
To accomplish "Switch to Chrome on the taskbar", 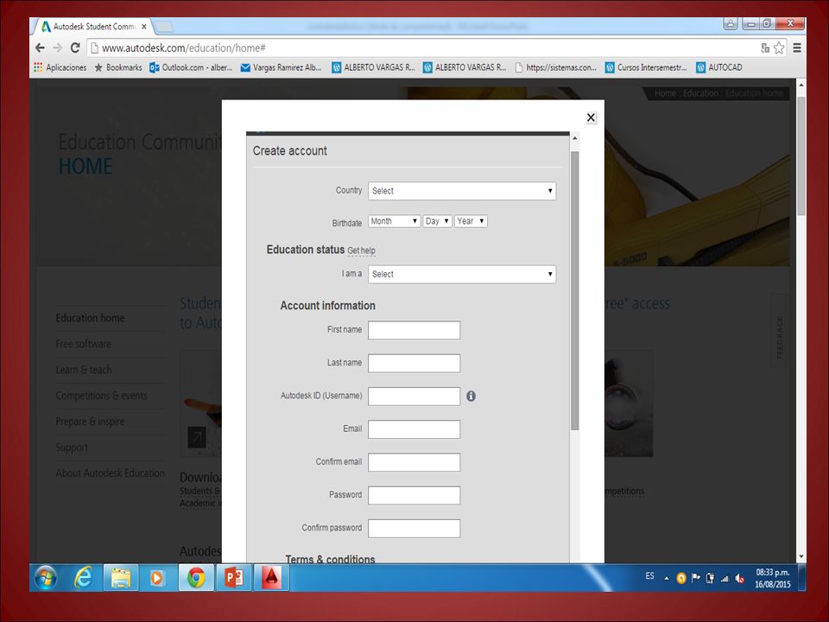I will tap(196, 578).
